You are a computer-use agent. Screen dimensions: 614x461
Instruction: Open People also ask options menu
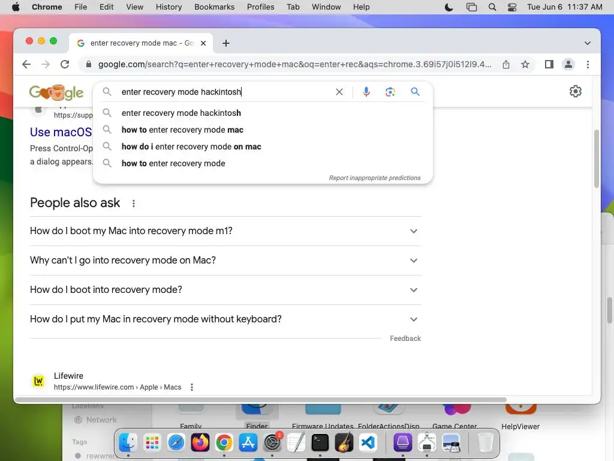pos(134,203)
